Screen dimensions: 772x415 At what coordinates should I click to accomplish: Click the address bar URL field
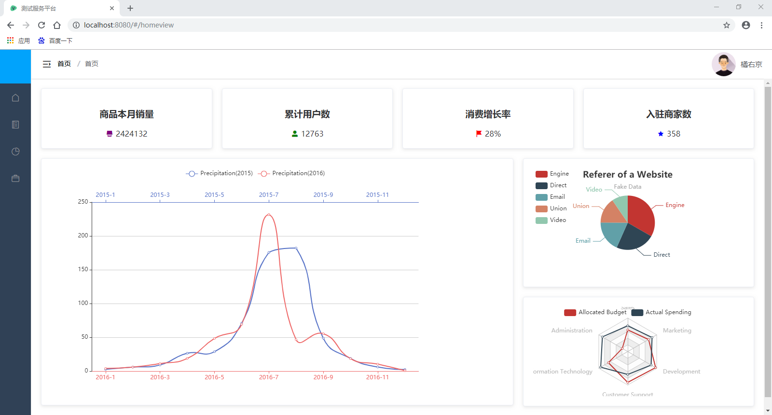tap(400, 25)
